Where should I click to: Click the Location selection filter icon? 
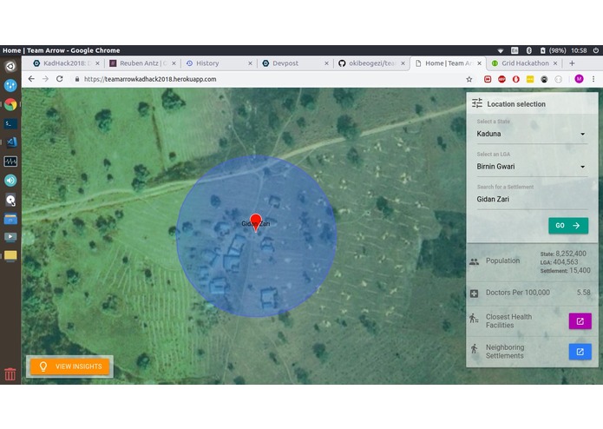coord(477,103)
